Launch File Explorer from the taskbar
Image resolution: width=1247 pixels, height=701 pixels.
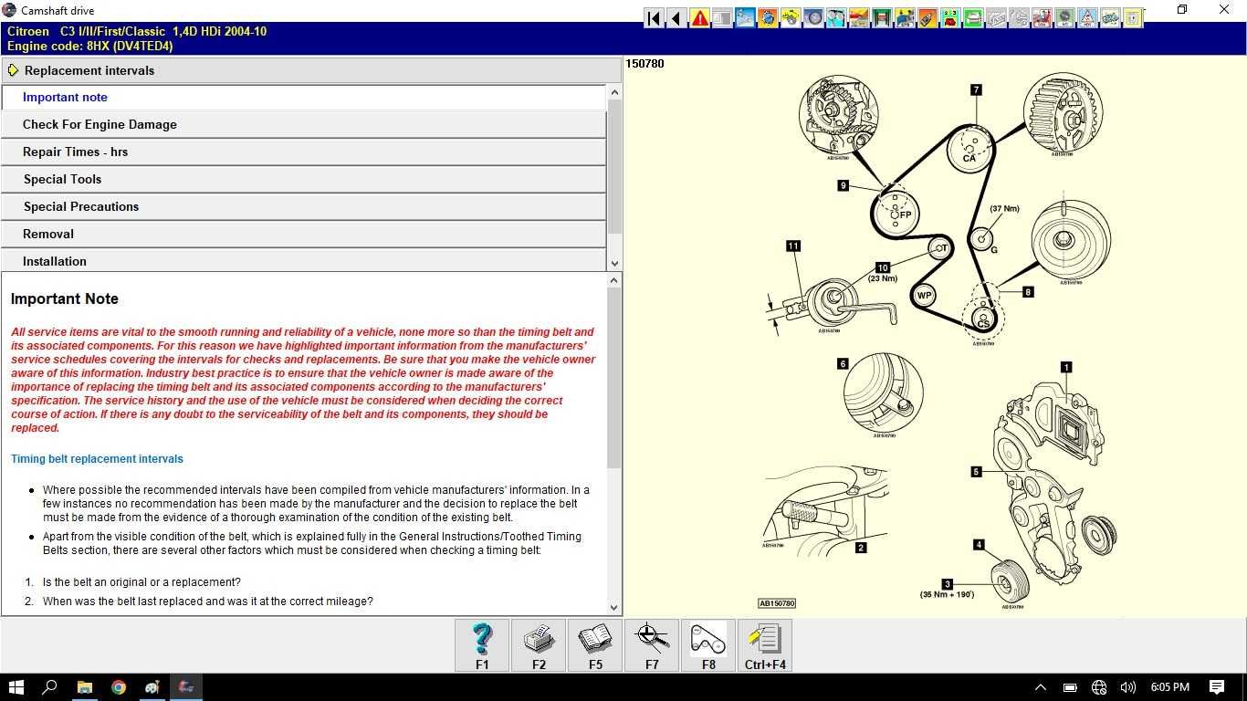point(84,687)
